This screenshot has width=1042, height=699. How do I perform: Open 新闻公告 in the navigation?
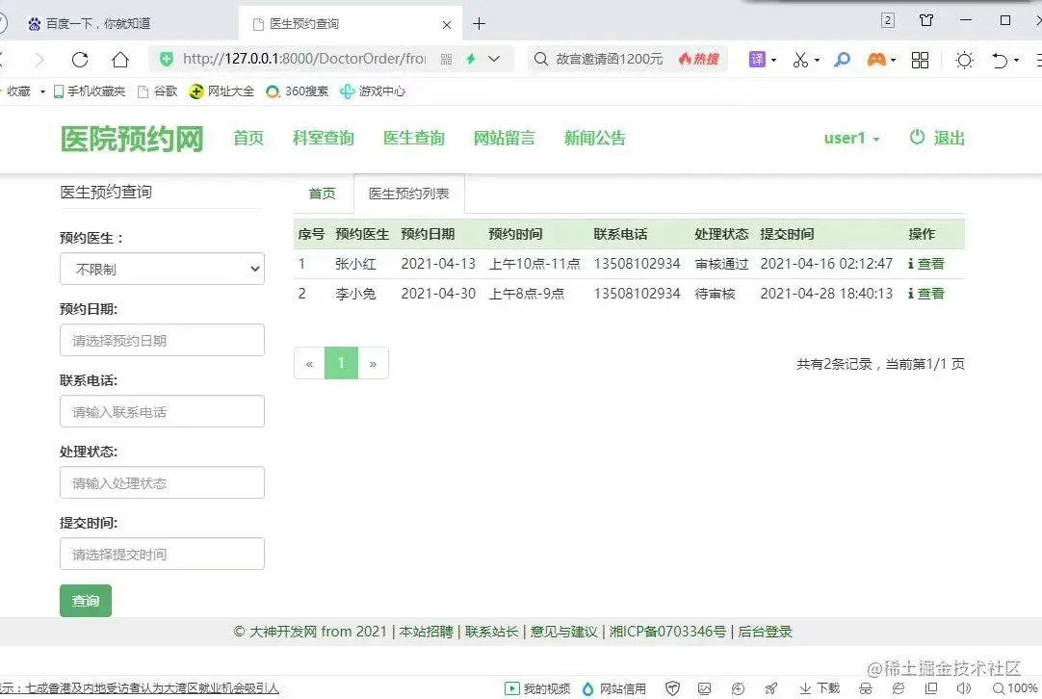(595, 139)
